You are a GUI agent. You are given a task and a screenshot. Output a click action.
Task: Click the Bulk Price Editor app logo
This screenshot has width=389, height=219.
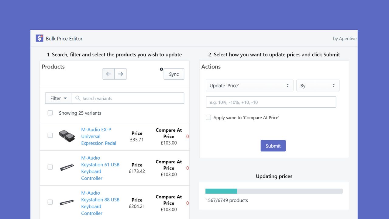point(40,38)
